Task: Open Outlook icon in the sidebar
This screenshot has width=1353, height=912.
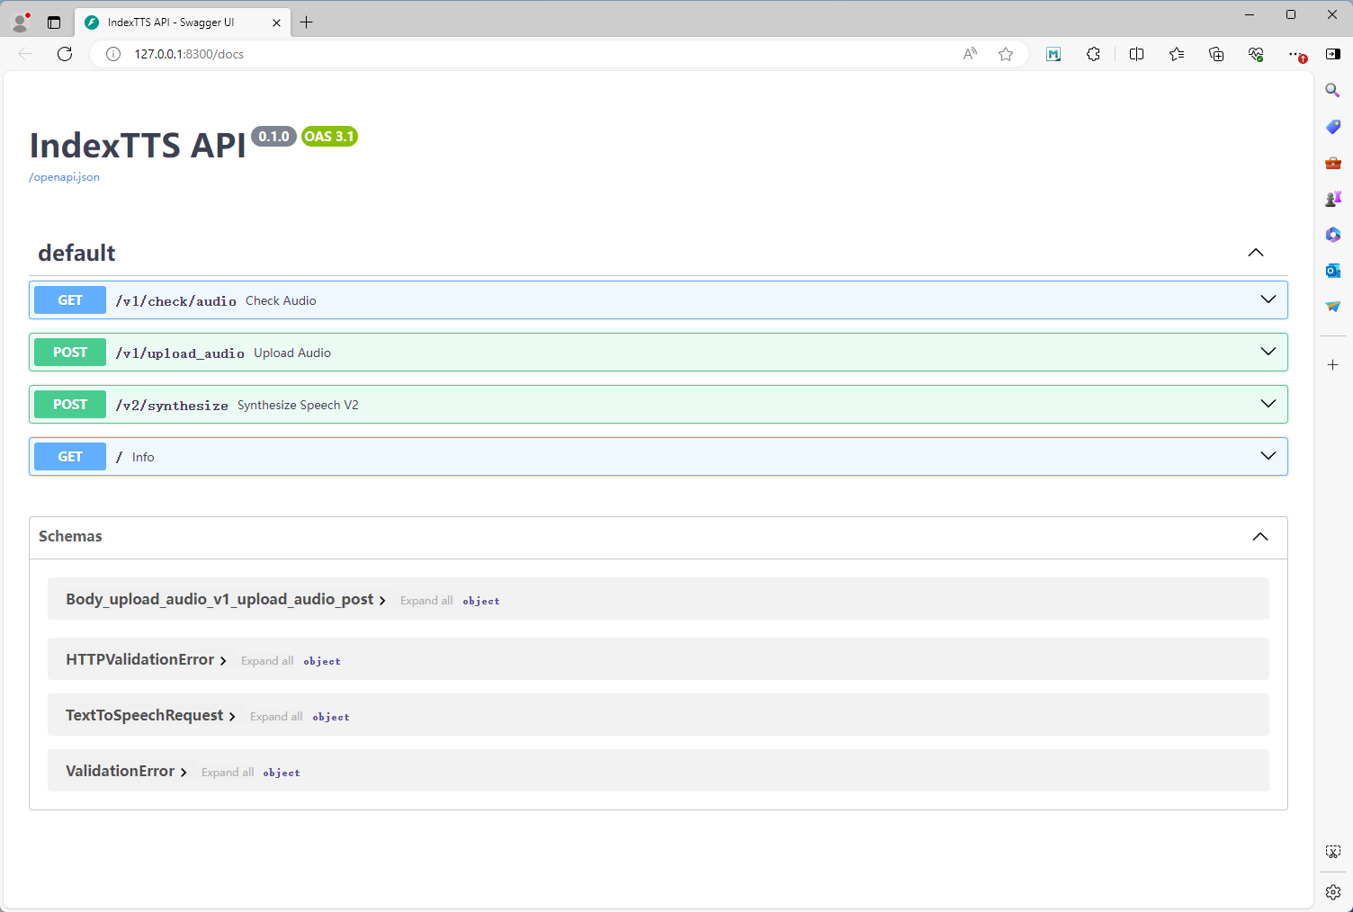Action: coord(1333,271)
